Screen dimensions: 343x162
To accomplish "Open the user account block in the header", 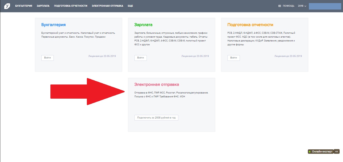I will (325, 6).
